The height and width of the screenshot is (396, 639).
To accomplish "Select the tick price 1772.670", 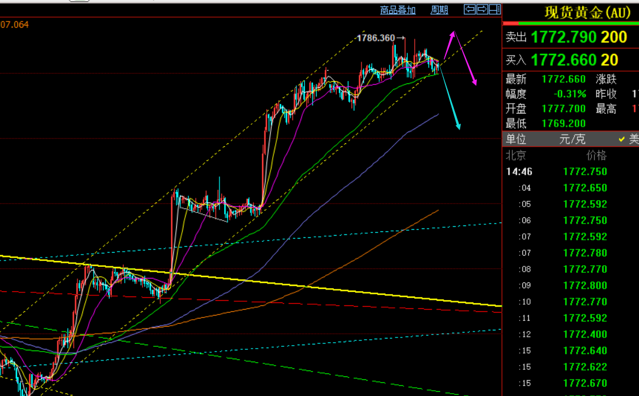I will coord(585,384).
